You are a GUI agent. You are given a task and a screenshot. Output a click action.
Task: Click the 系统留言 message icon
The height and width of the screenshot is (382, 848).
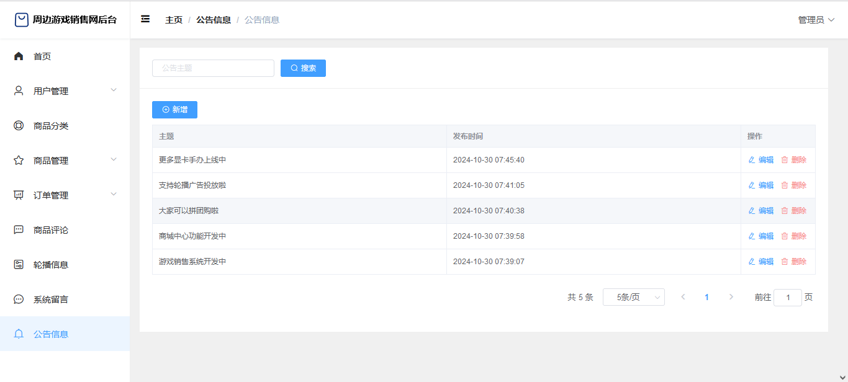pyautogui.click(x=19, y=300)
